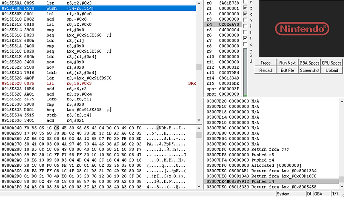Click System status bar field
The image size is (344, 197).
pos(291,194)
